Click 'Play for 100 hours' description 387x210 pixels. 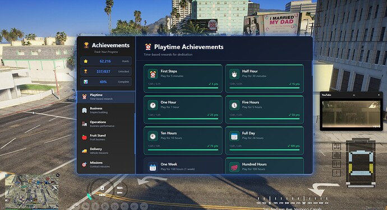pos(254,169)
